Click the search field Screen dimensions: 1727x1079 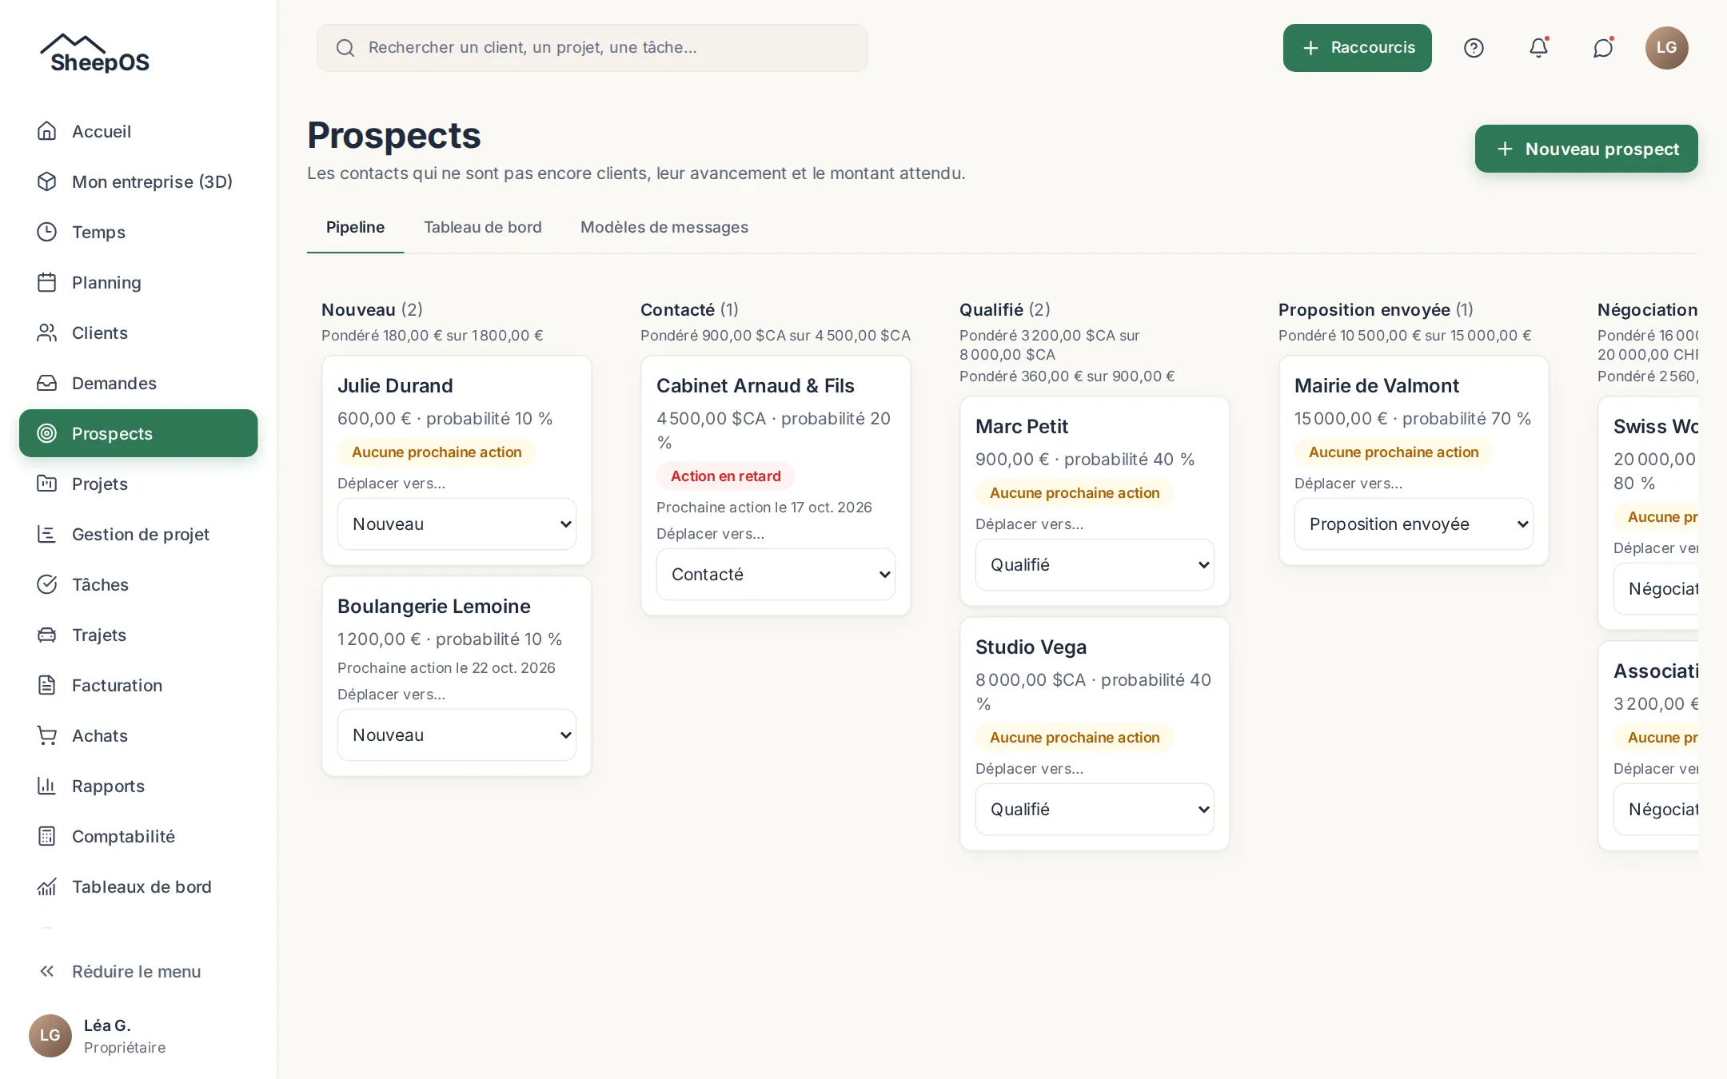(592, 48)
